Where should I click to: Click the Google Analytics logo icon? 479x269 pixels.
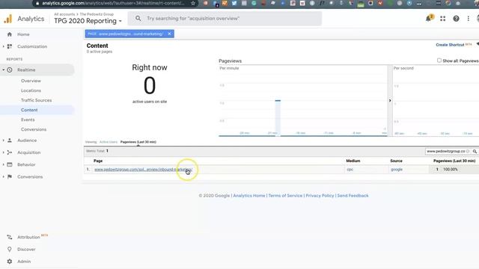pos(8,19)
